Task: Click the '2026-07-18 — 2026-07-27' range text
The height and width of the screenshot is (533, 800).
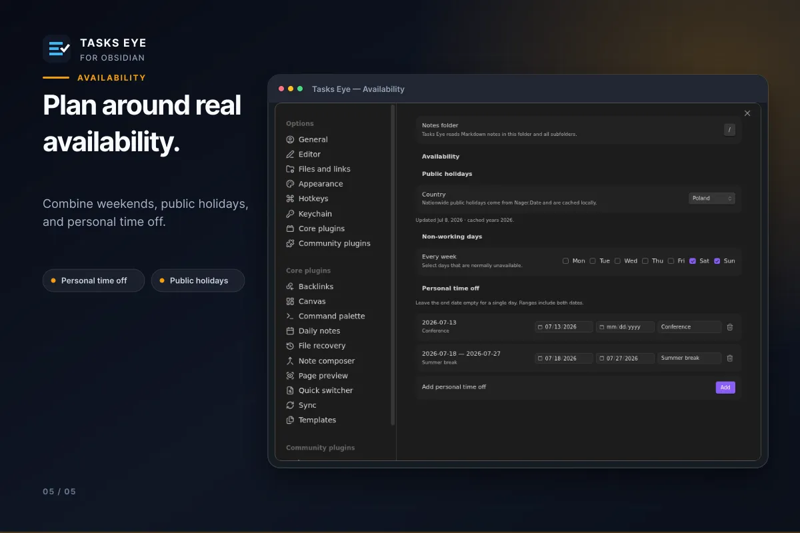Action: 461,354
